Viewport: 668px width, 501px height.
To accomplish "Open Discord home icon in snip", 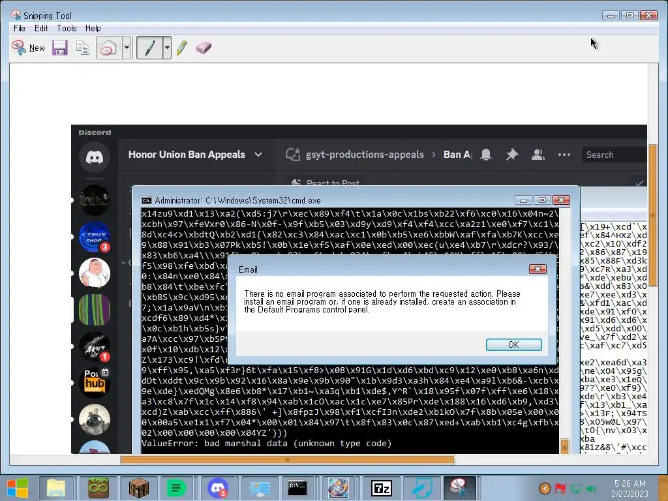I will click(x=95, y=157).
